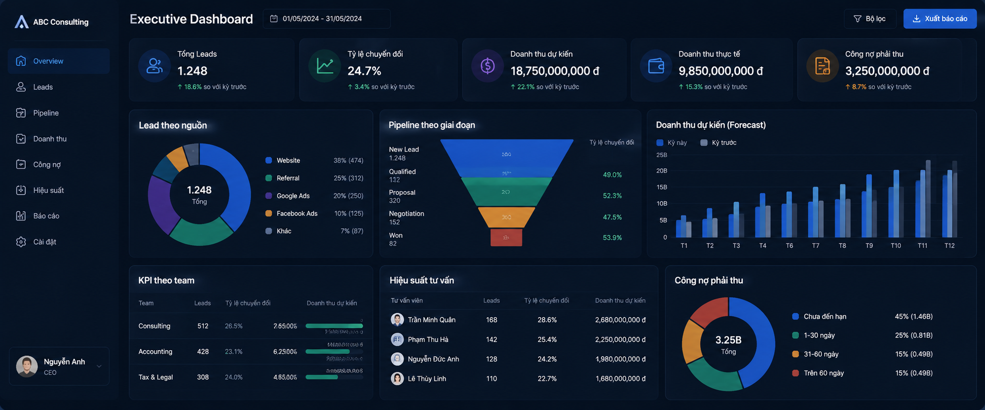
Task: Click the 3.25B Tổng donut center
Action: click(x=728, y=344)
